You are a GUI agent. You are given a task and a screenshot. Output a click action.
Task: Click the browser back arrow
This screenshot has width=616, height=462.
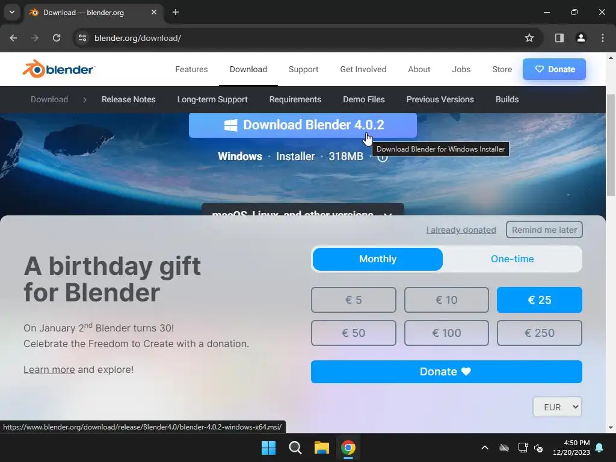click(13, 38)
